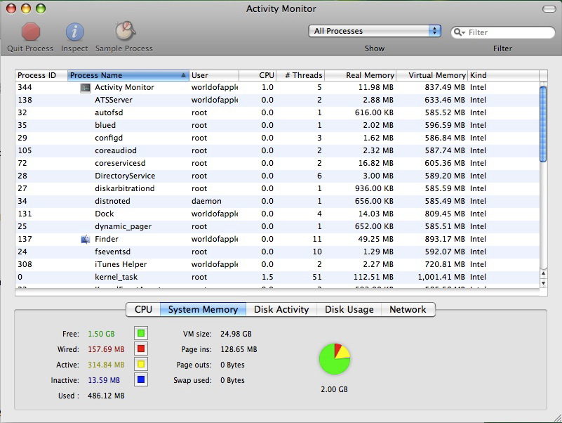Click the 486.12 MB Used value

click(x=106, y=396)
